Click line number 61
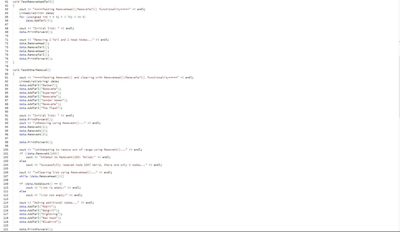 6,2
